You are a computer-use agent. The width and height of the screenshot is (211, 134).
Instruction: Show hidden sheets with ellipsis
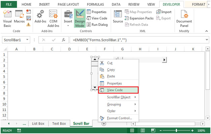coord(24,124)
